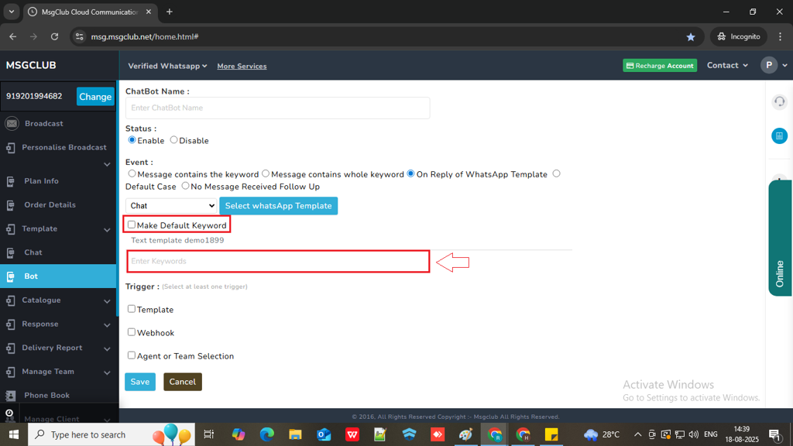
Task: Choose 'Message contains whole keyword' event
Action: pos(266,173)
